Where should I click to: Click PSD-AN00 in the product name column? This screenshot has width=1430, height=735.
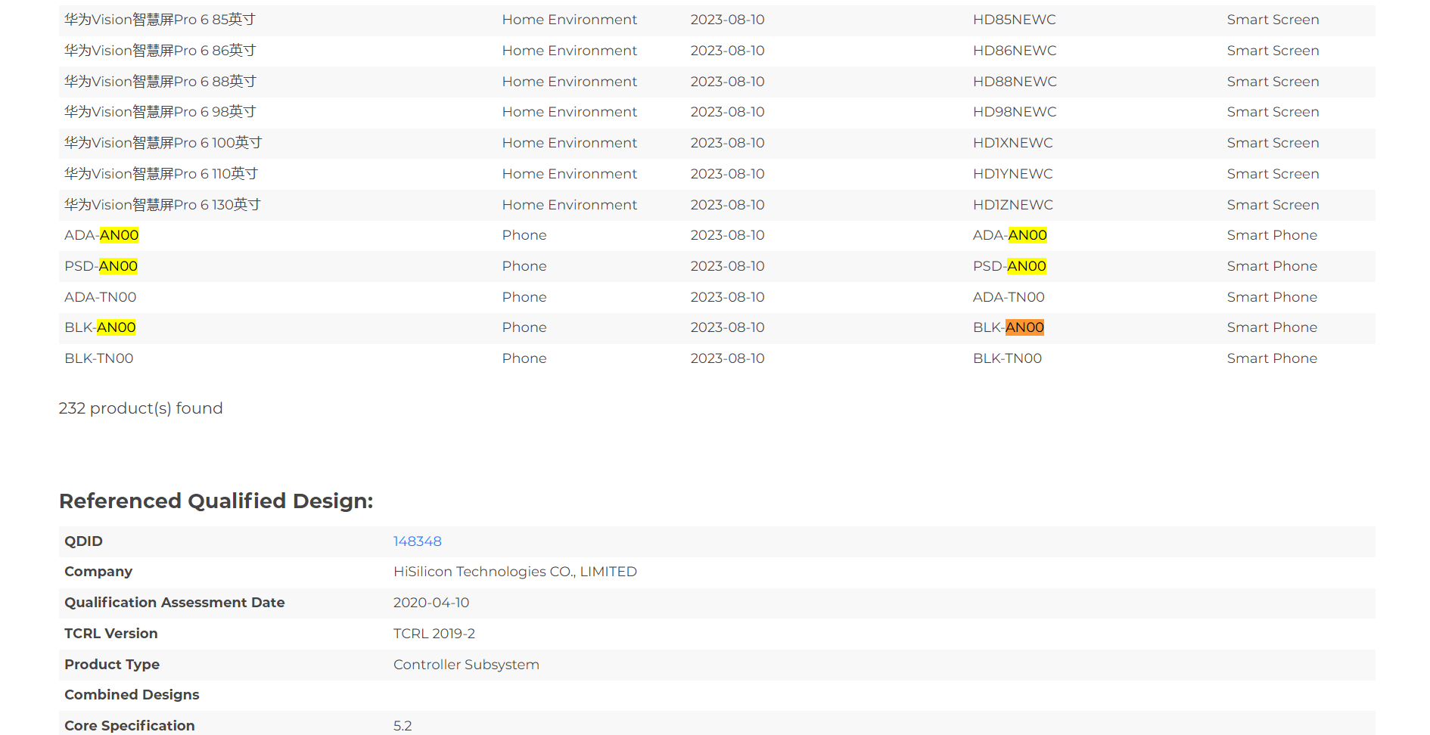point(101,266)
